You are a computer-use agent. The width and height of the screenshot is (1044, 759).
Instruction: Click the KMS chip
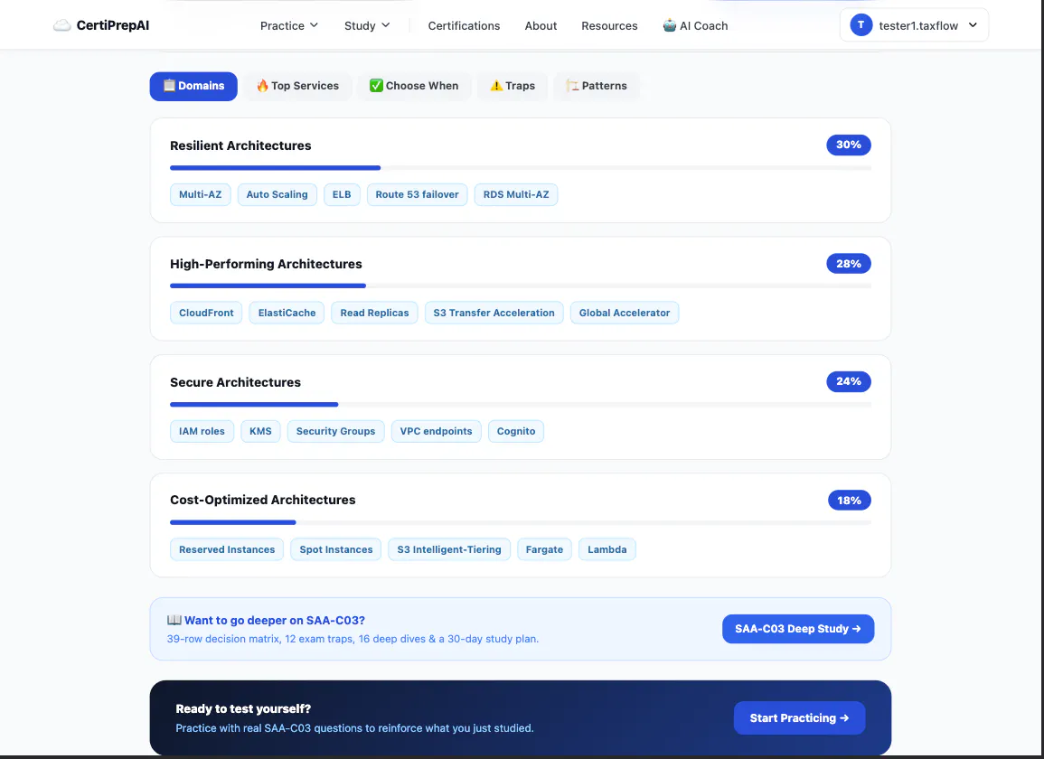pos(260,431)
